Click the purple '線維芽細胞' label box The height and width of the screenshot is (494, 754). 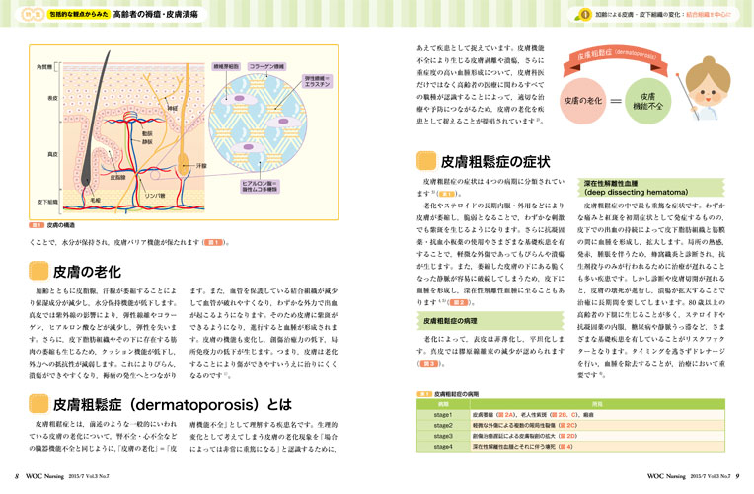click(226, 66)
